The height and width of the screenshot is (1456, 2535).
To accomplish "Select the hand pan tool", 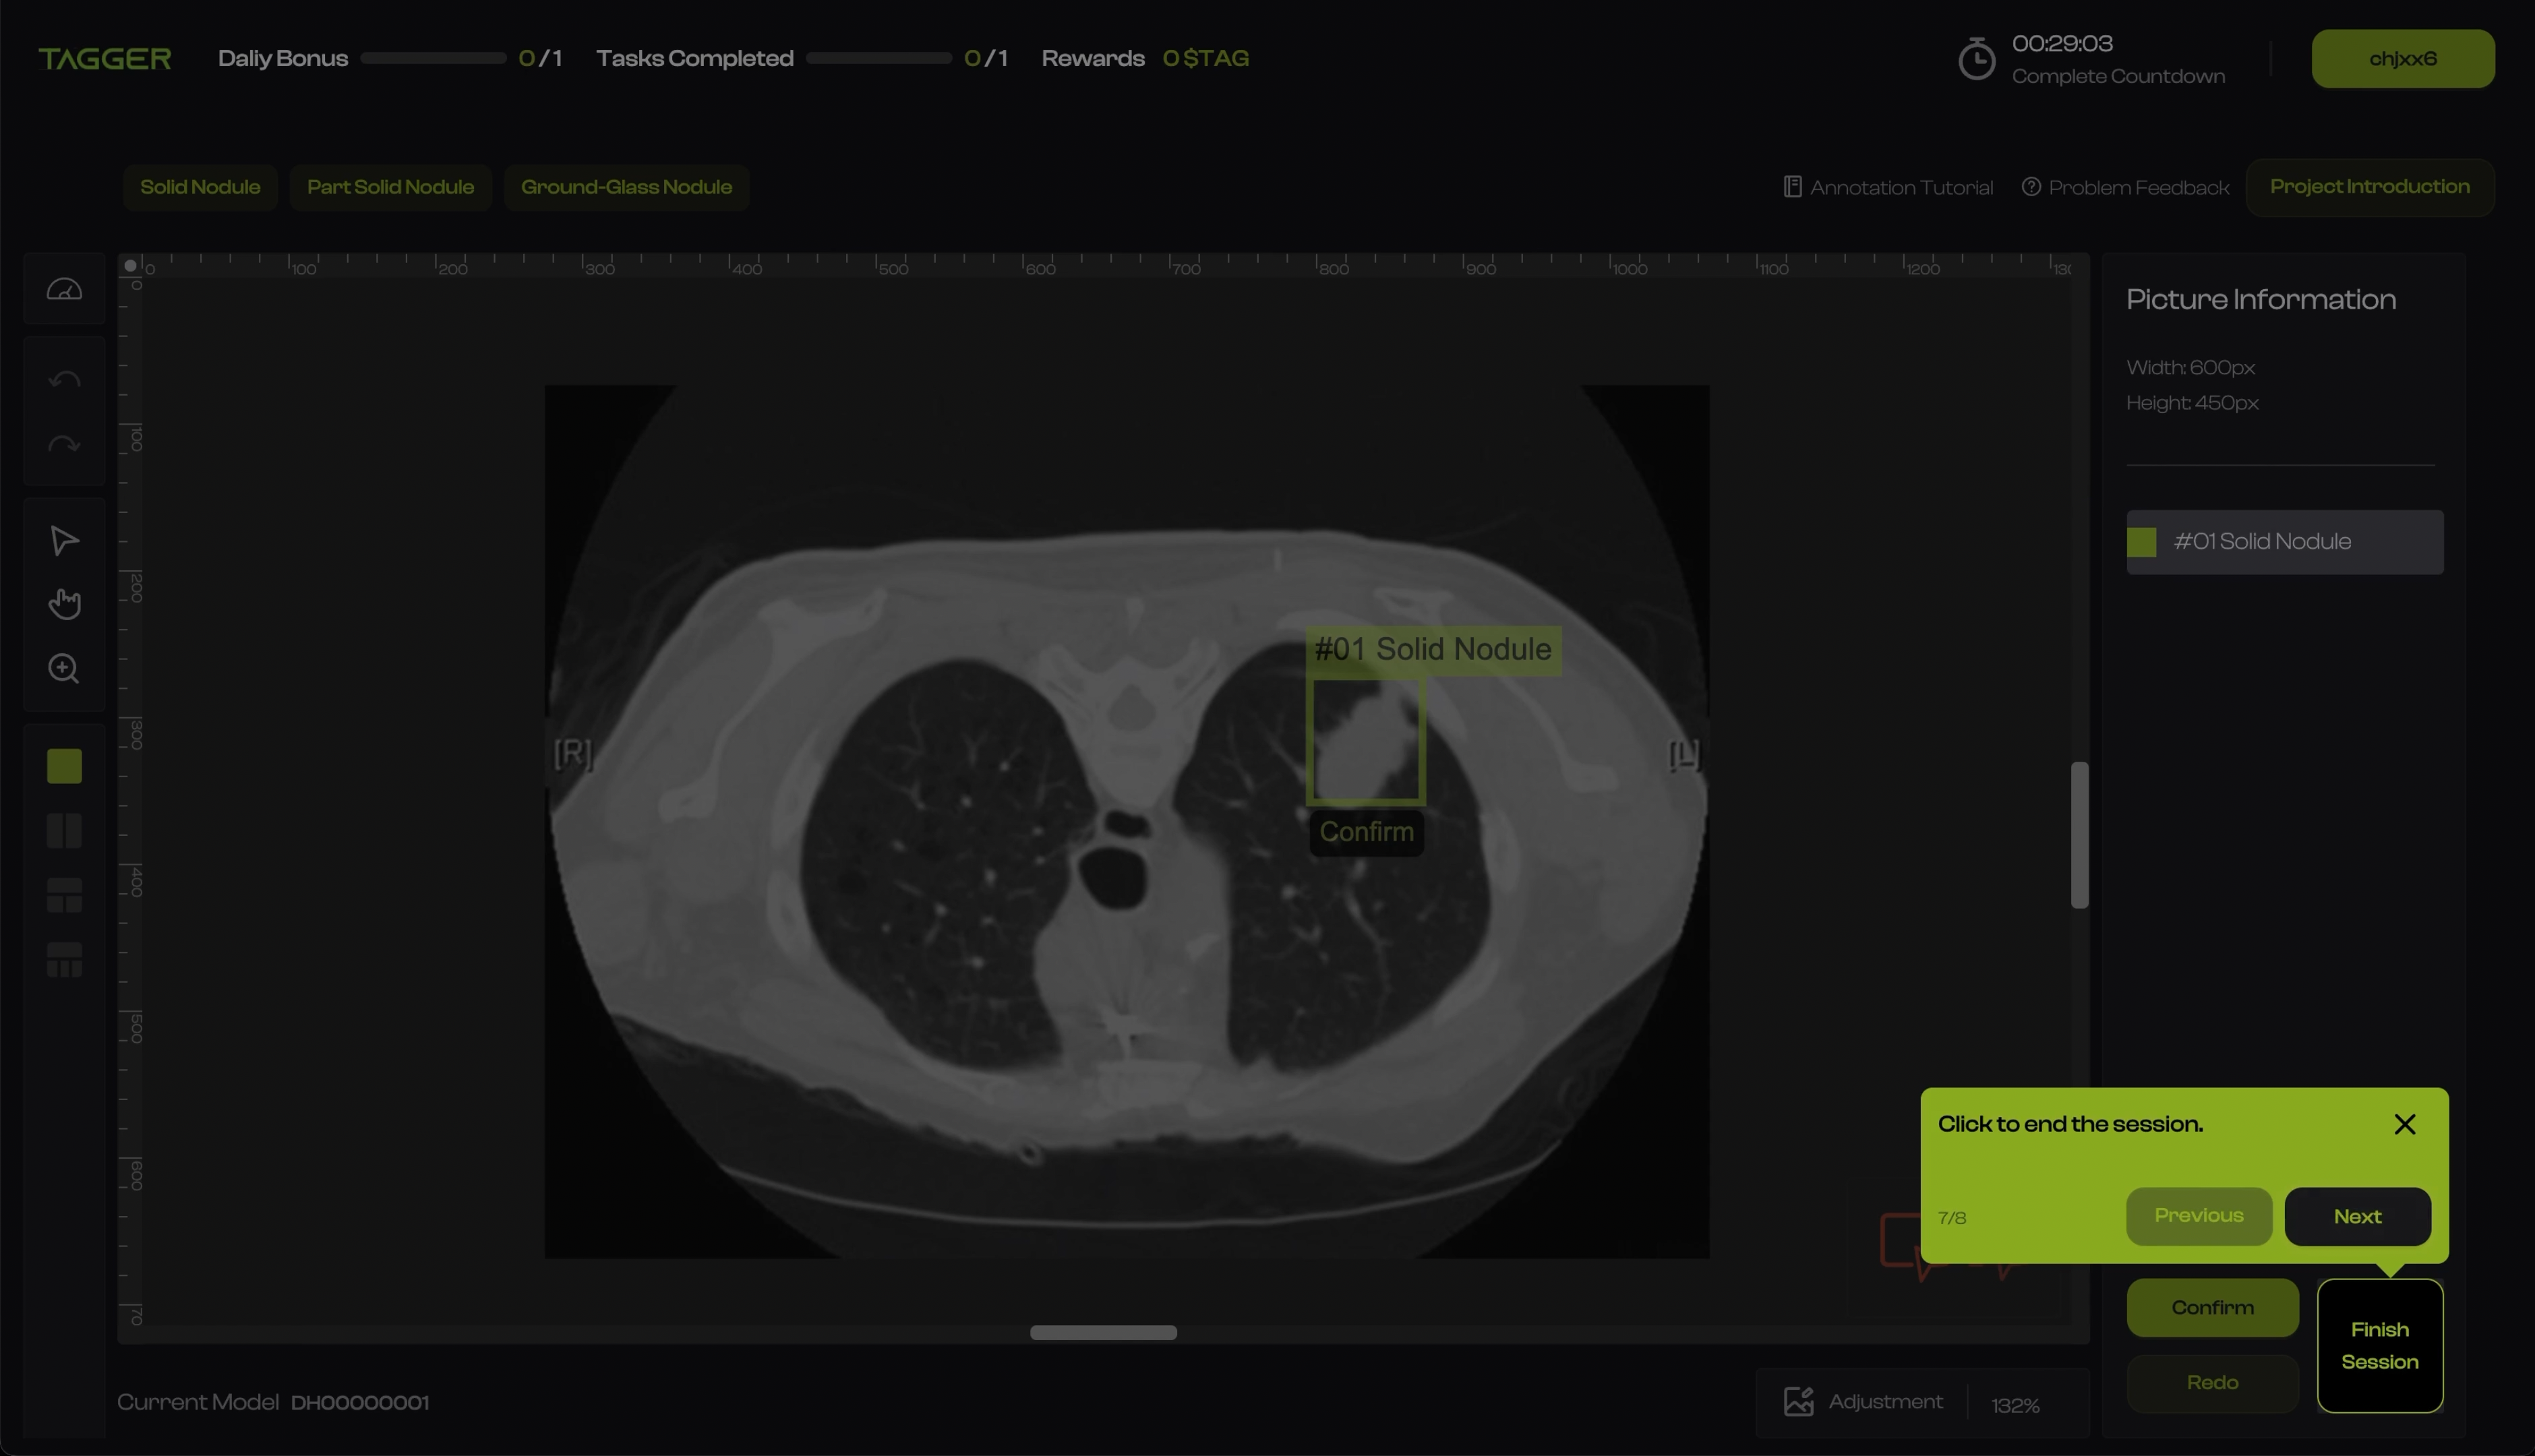I will pyautogui.click(x=64, y=604).
